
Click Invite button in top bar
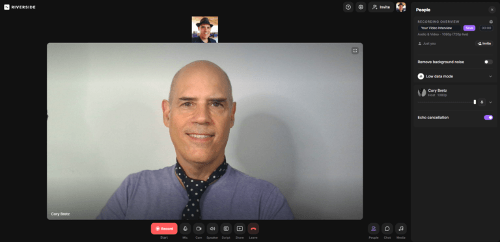[x=381, y=7]
